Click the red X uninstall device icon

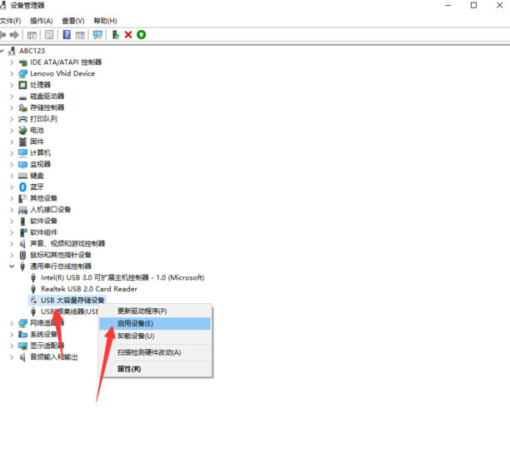coord(128,35)
